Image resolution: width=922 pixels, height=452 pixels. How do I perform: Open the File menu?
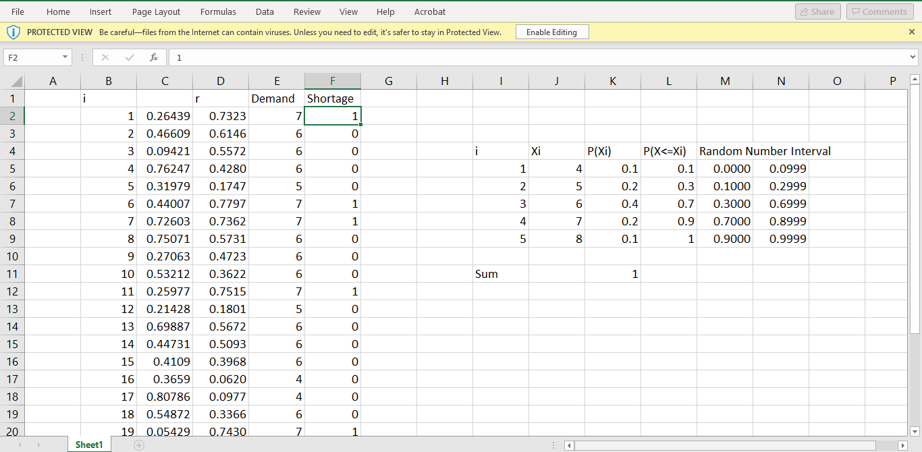coord(17,11)
